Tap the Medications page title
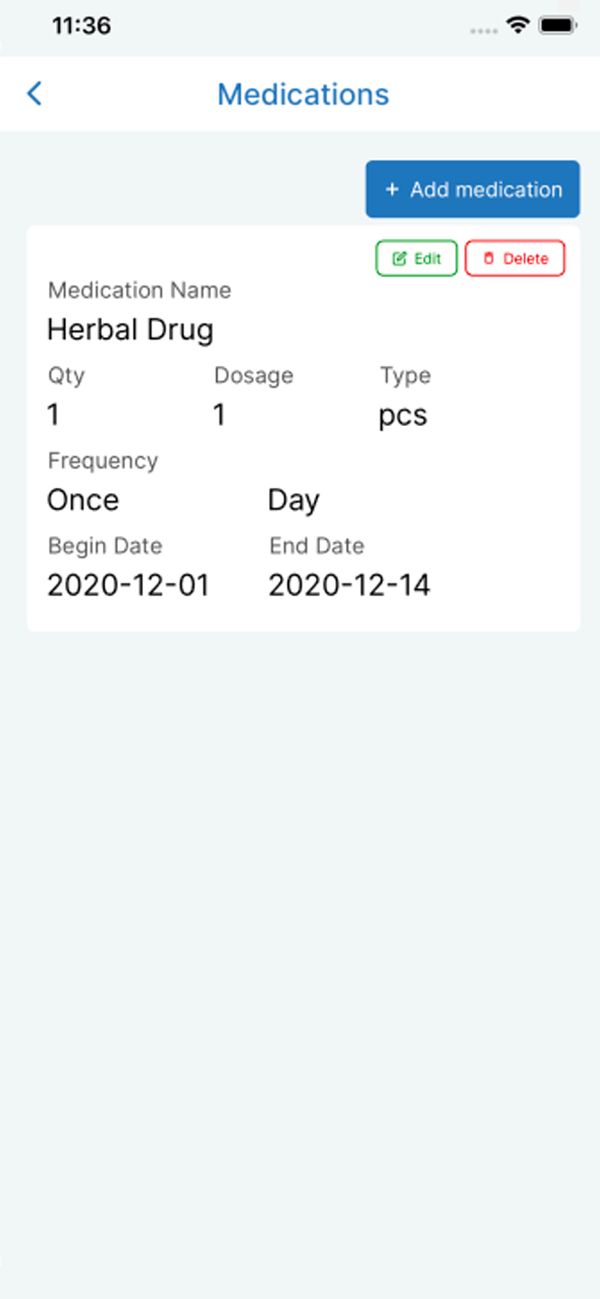Screen dimensions: 600x1299 click(x=303, y=94)
